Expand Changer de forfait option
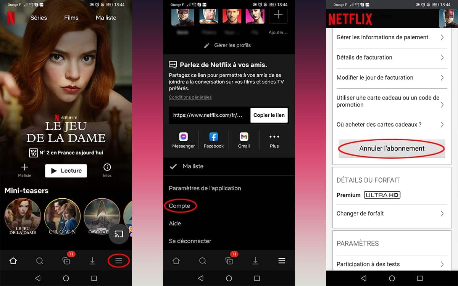Screen dimensions: 458x286 pos(392,214)
